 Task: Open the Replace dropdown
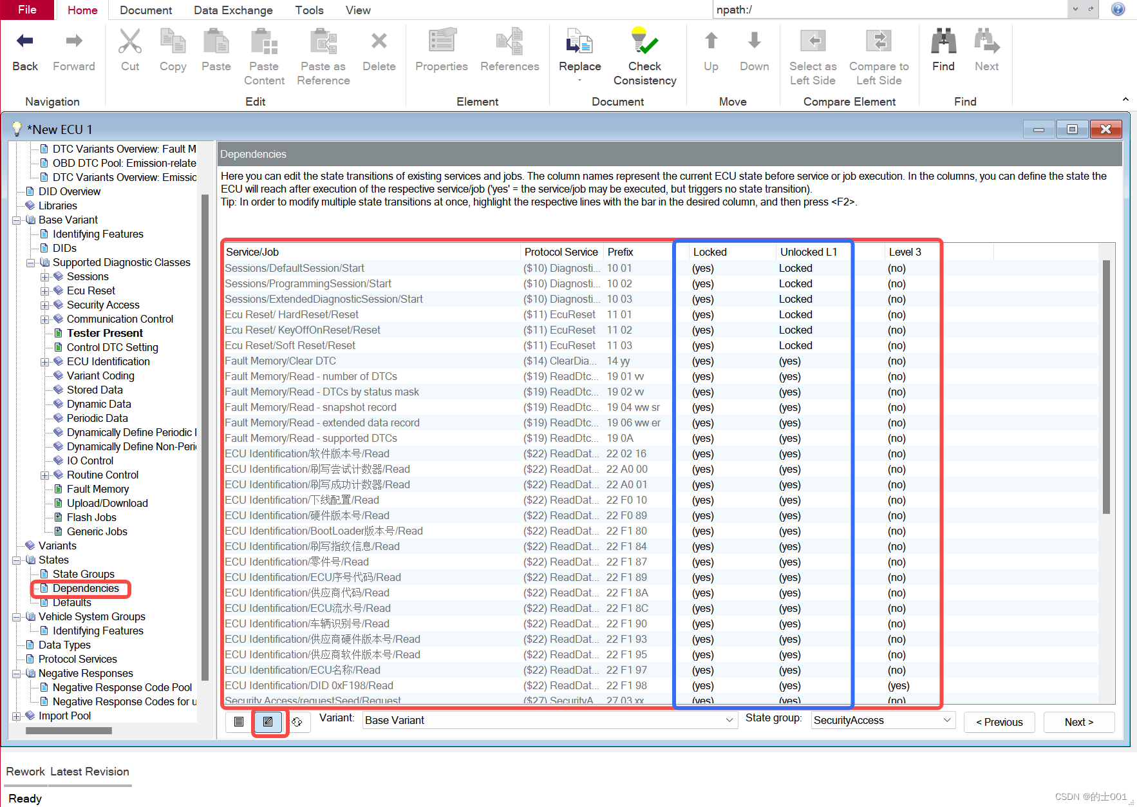(579, 80)
